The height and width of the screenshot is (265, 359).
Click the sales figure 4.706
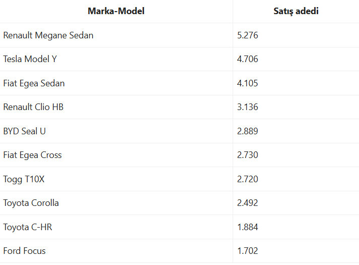(248, 59)
